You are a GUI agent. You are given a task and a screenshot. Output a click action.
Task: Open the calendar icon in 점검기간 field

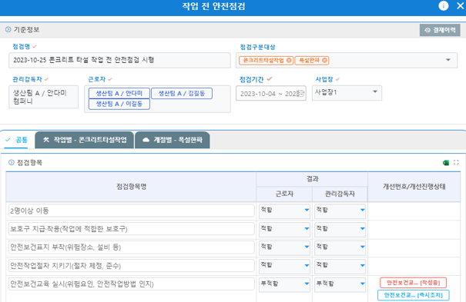301,93
